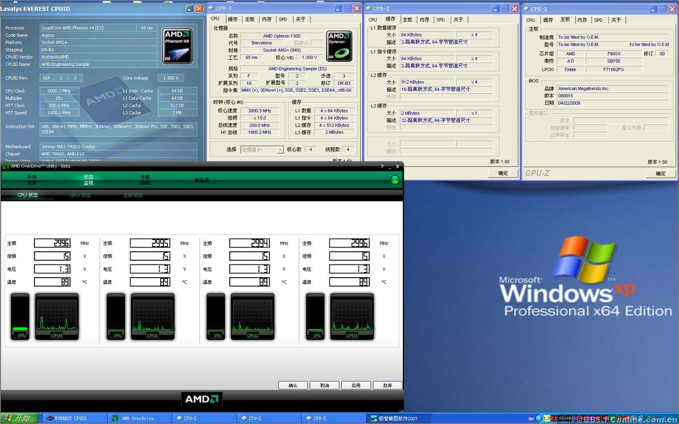
Task: Click the AMD logo at OverDrive bottom
Action: (202, 399)
